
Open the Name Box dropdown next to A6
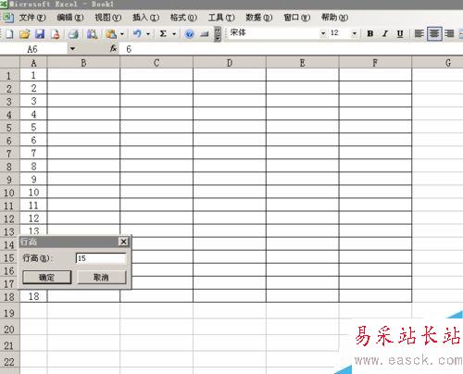(x=72, y=48)
